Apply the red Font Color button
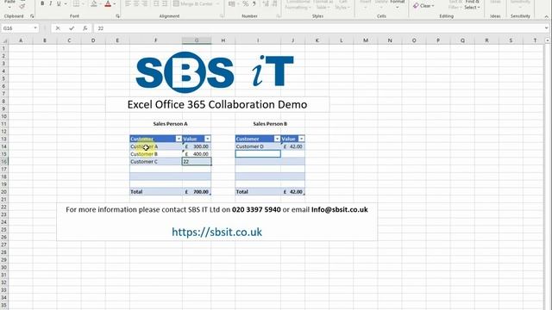Image resolution: width=552 pixels, height=310 pixels. [x=108, y=3]
